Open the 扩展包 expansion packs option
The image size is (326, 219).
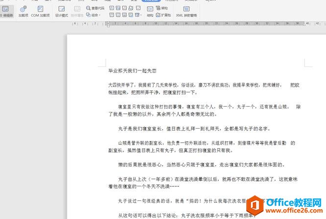coord(163,15)
